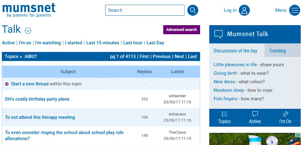Viewport: 302px width, 145px height.
Task: Select the I'm on filter link
Action: (x=25, y=43)
